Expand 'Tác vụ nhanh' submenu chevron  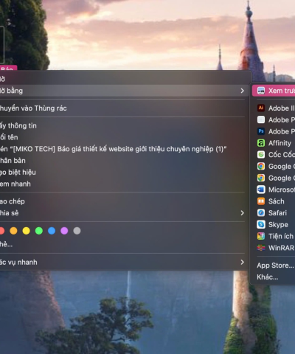242,262
